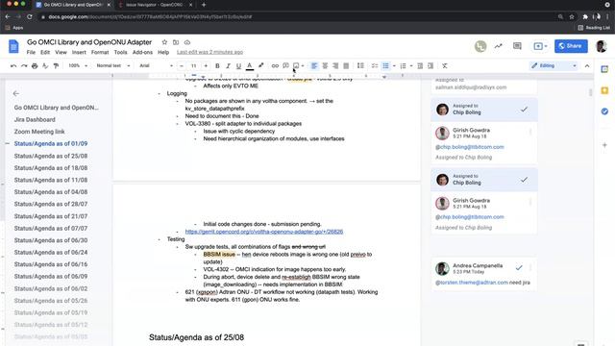Viewport: 615px width, 346px height.
Task: Click the Move to folder icon
Action: click(176, 42)
